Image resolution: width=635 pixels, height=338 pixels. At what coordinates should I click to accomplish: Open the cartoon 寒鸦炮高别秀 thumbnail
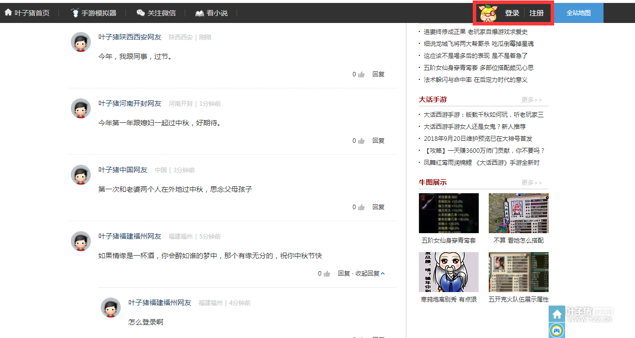[448, 272]
